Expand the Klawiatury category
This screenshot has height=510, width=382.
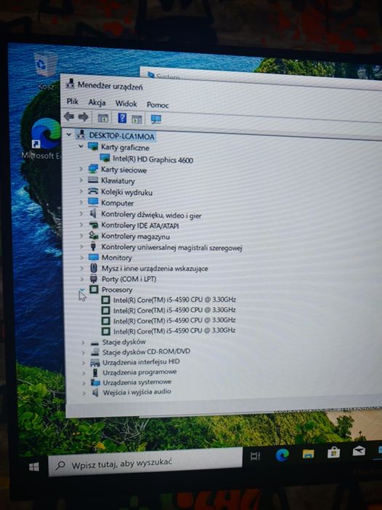coord(81,180)
